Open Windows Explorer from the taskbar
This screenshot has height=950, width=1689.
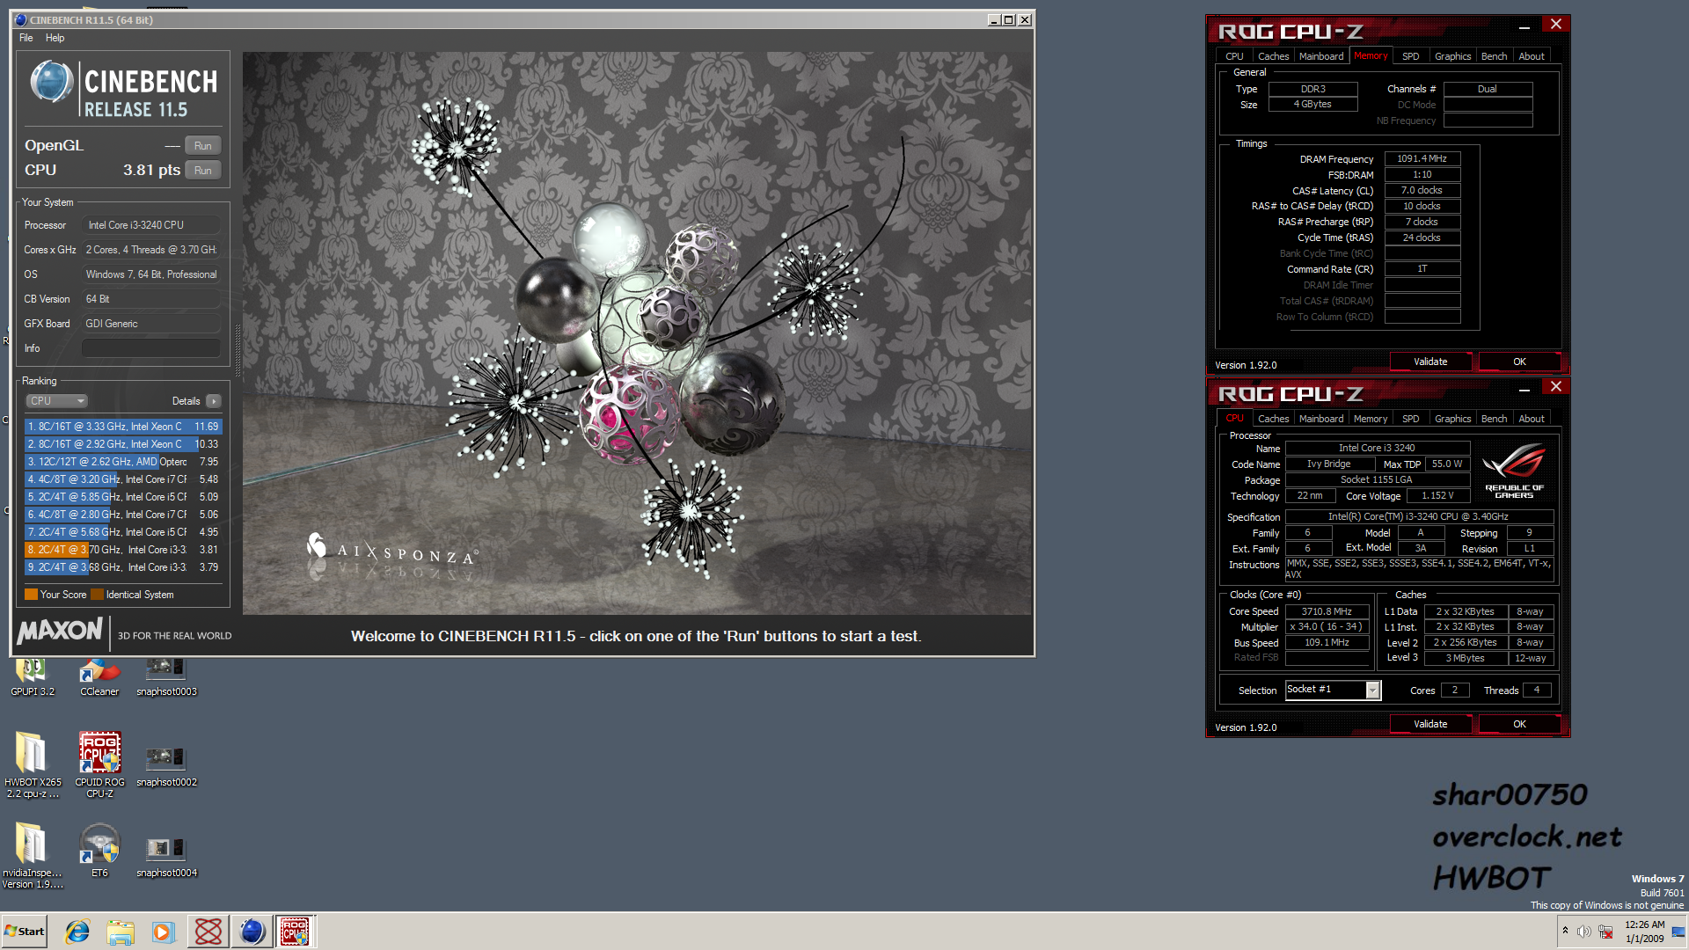point(121,932)
